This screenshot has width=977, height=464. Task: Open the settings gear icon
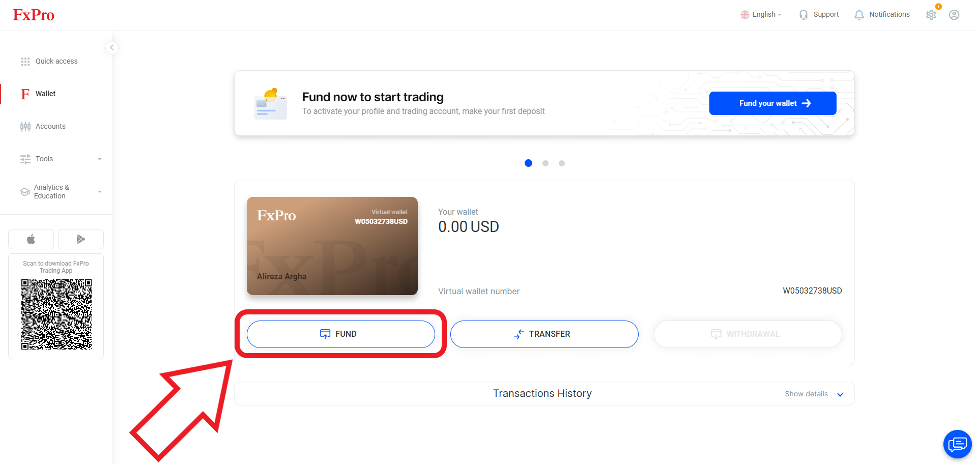(931, 15)
